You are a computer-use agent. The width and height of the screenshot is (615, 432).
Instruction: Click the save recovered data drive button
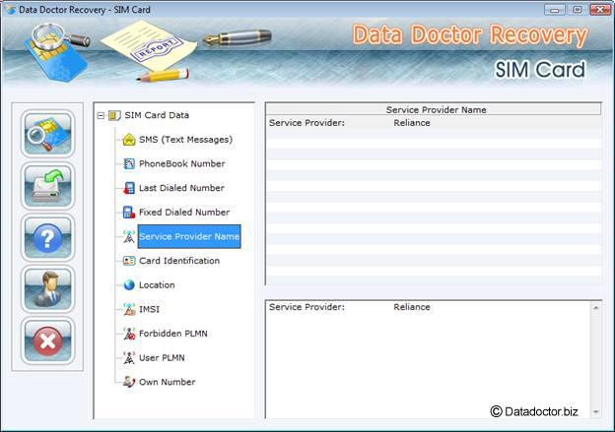(48, 186)
